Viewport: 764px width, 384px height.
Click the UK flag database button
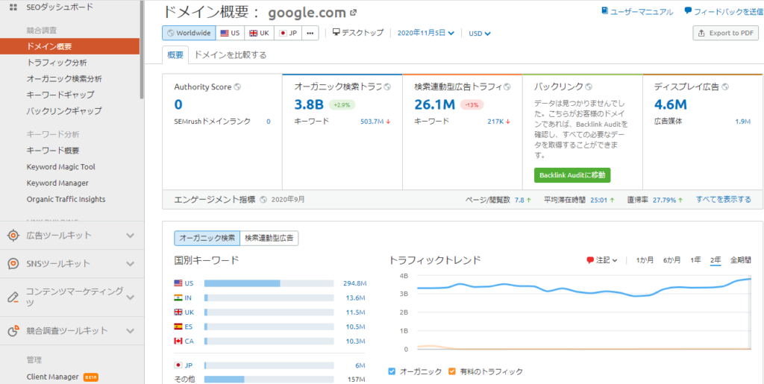[x=259, y=33]
